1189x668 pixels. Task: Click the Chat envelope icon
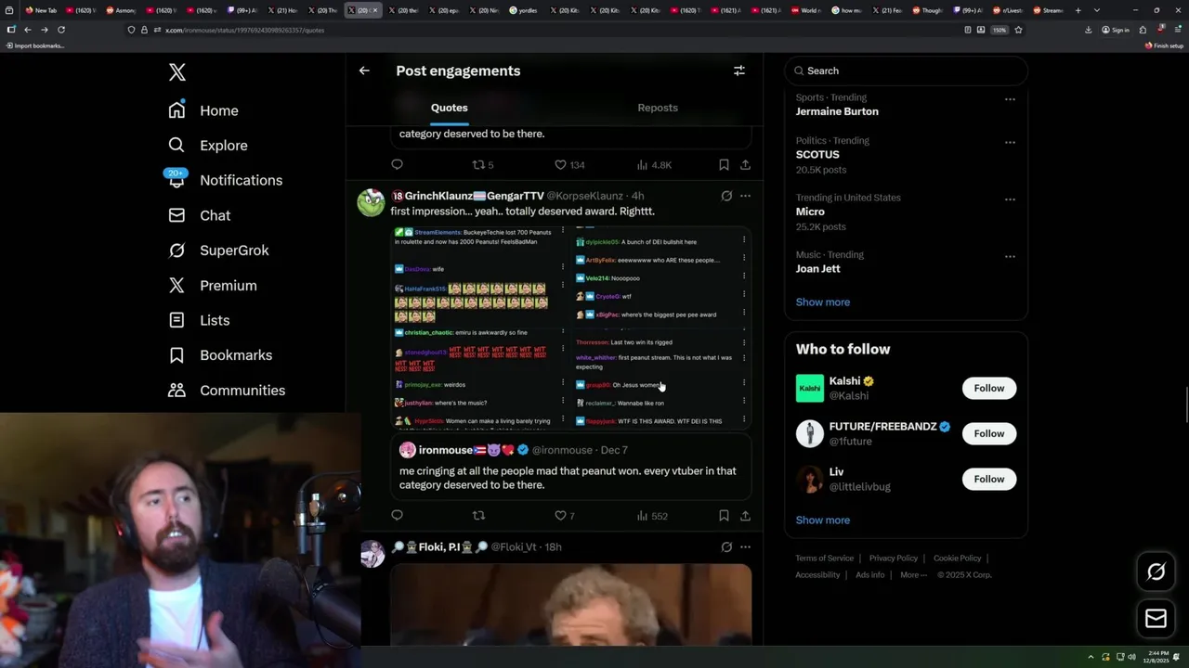[x=176, y=215]
